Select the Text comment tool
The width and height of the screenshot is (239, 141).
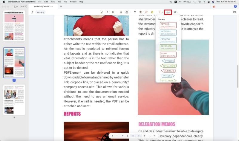tap(135, 12)
